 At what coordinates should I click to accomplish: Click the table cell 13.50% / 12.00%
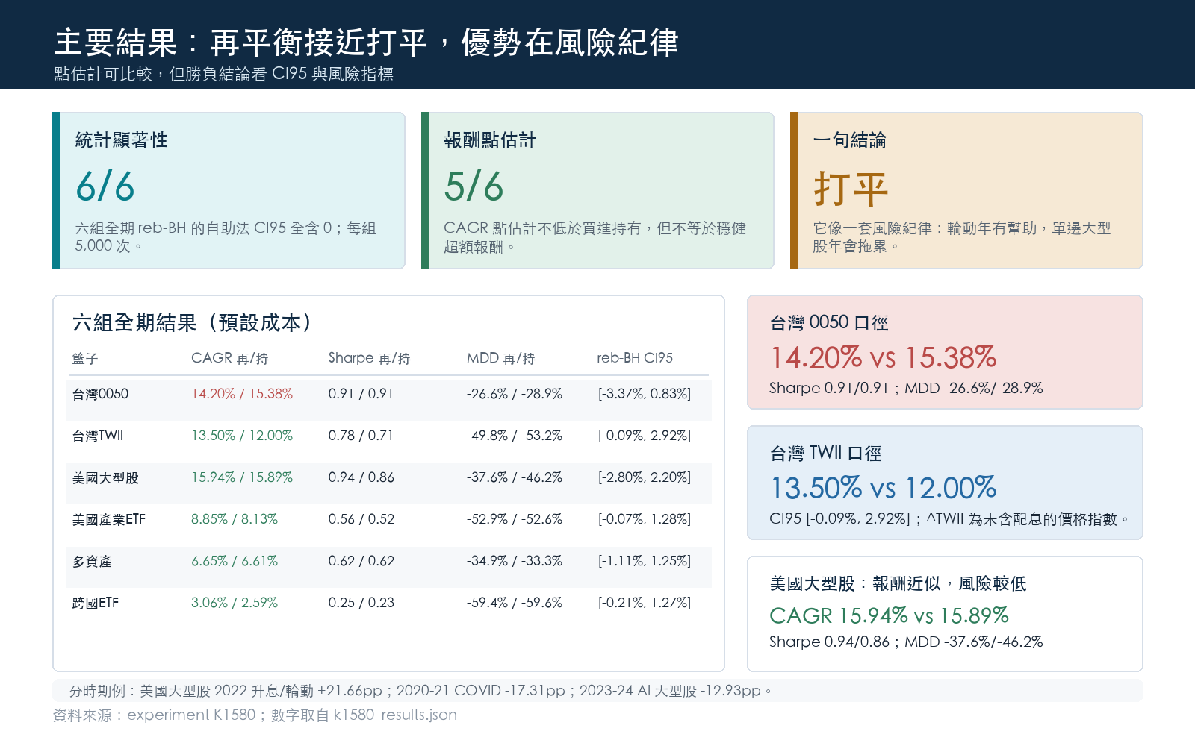click(x=242, y=436)
